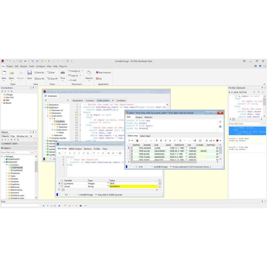Toggle the p_empno variable checkbox
This screenshot has height=267, width=267.
point(62,184)
